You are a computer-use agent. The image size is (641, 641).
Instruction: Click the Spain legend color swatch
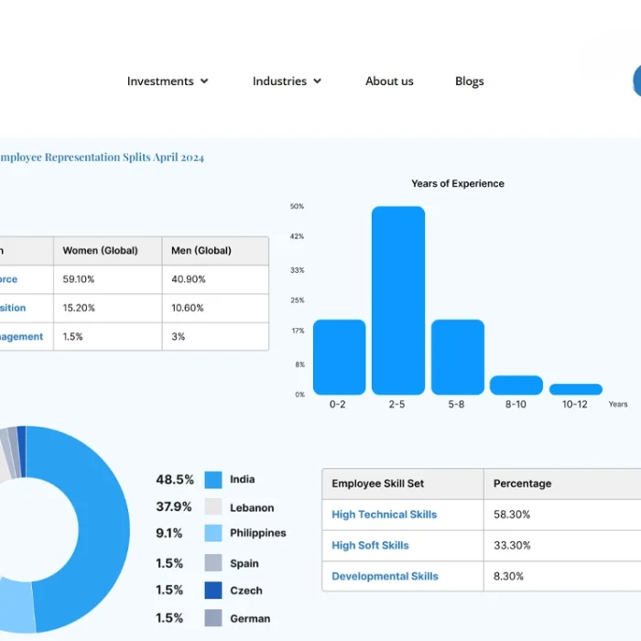tap(213, 563)
